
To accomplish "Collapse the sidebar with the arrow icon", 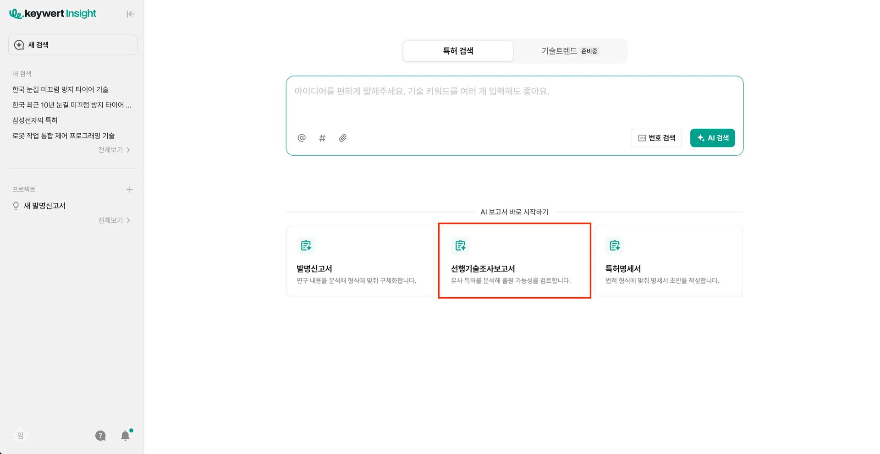I will (131, 14).
